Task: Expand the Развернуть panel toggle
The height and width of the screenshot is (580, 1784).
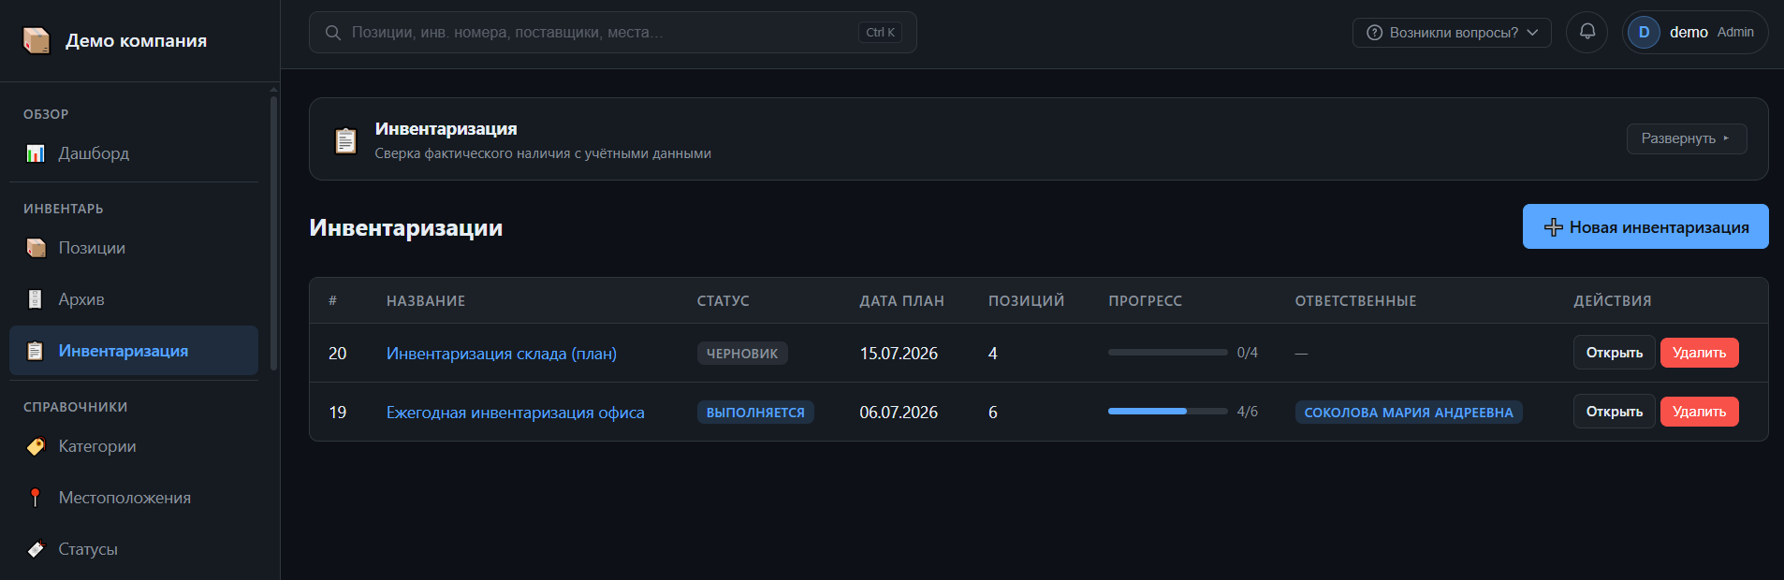Action: click(1686, 138)
